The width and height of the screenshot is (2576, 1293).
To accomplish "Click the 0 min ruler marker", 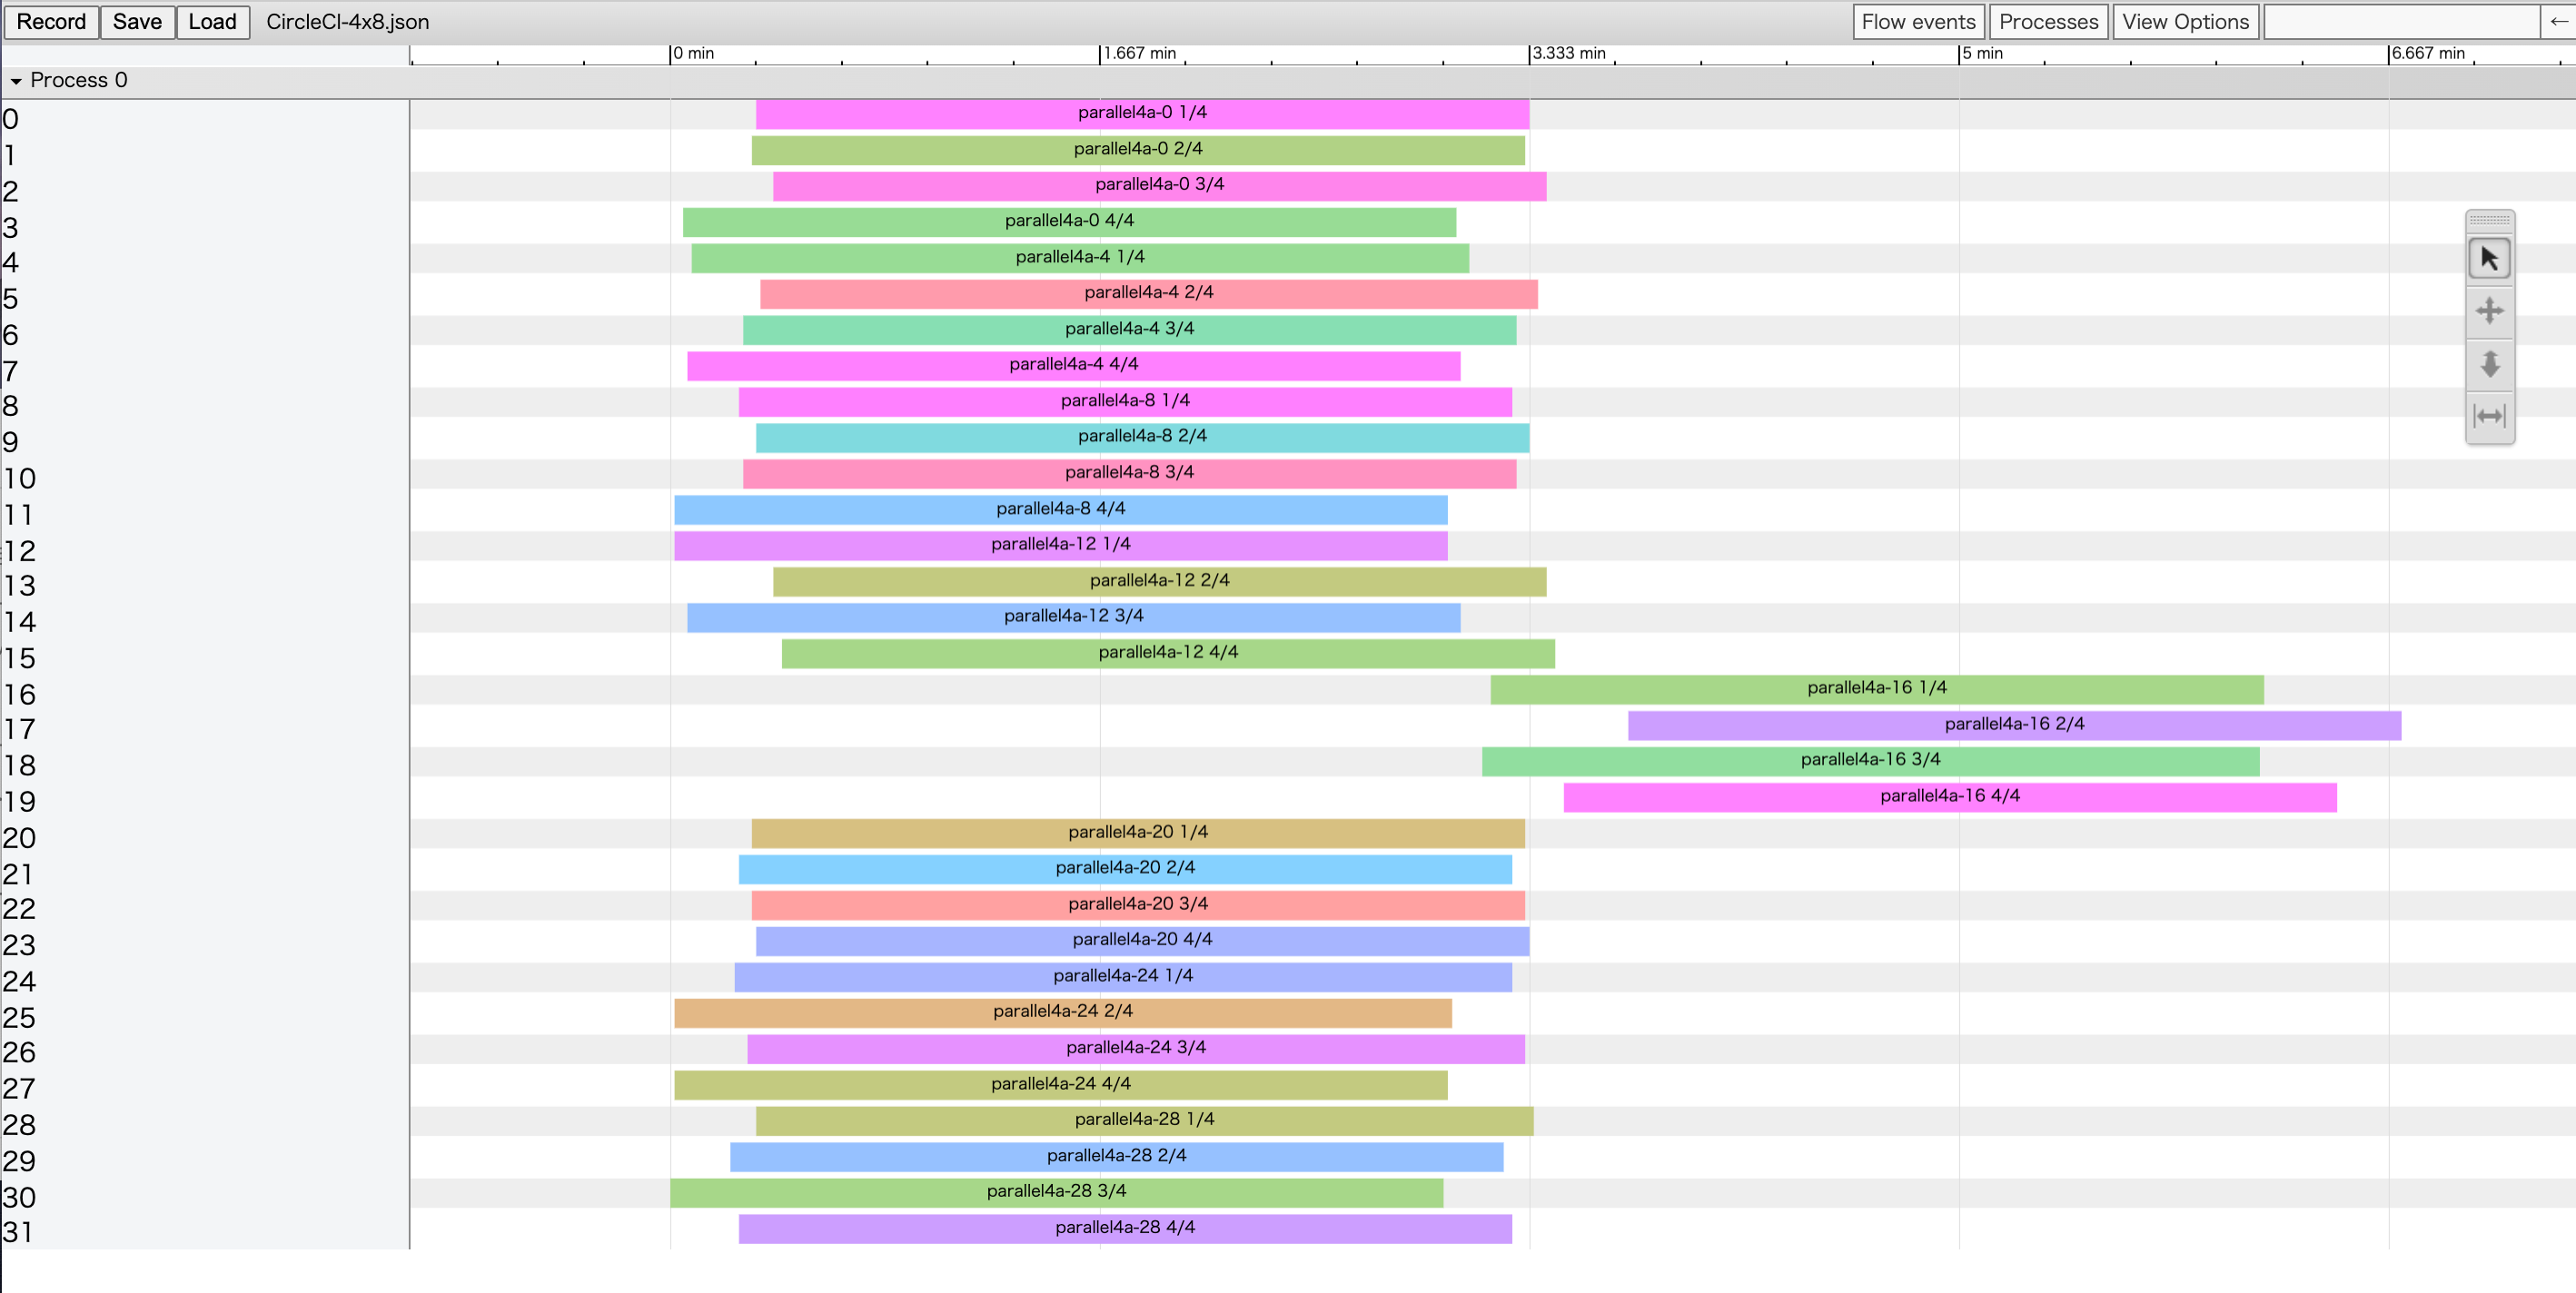I will pyautogui.click(x=692, y=53).
